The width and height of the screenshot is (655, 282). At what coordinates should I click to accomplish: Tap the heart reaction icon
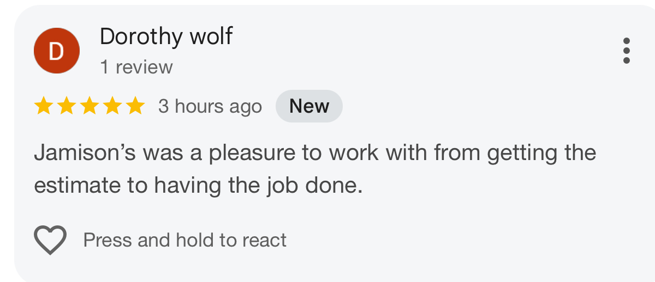[x=50, y=240]
